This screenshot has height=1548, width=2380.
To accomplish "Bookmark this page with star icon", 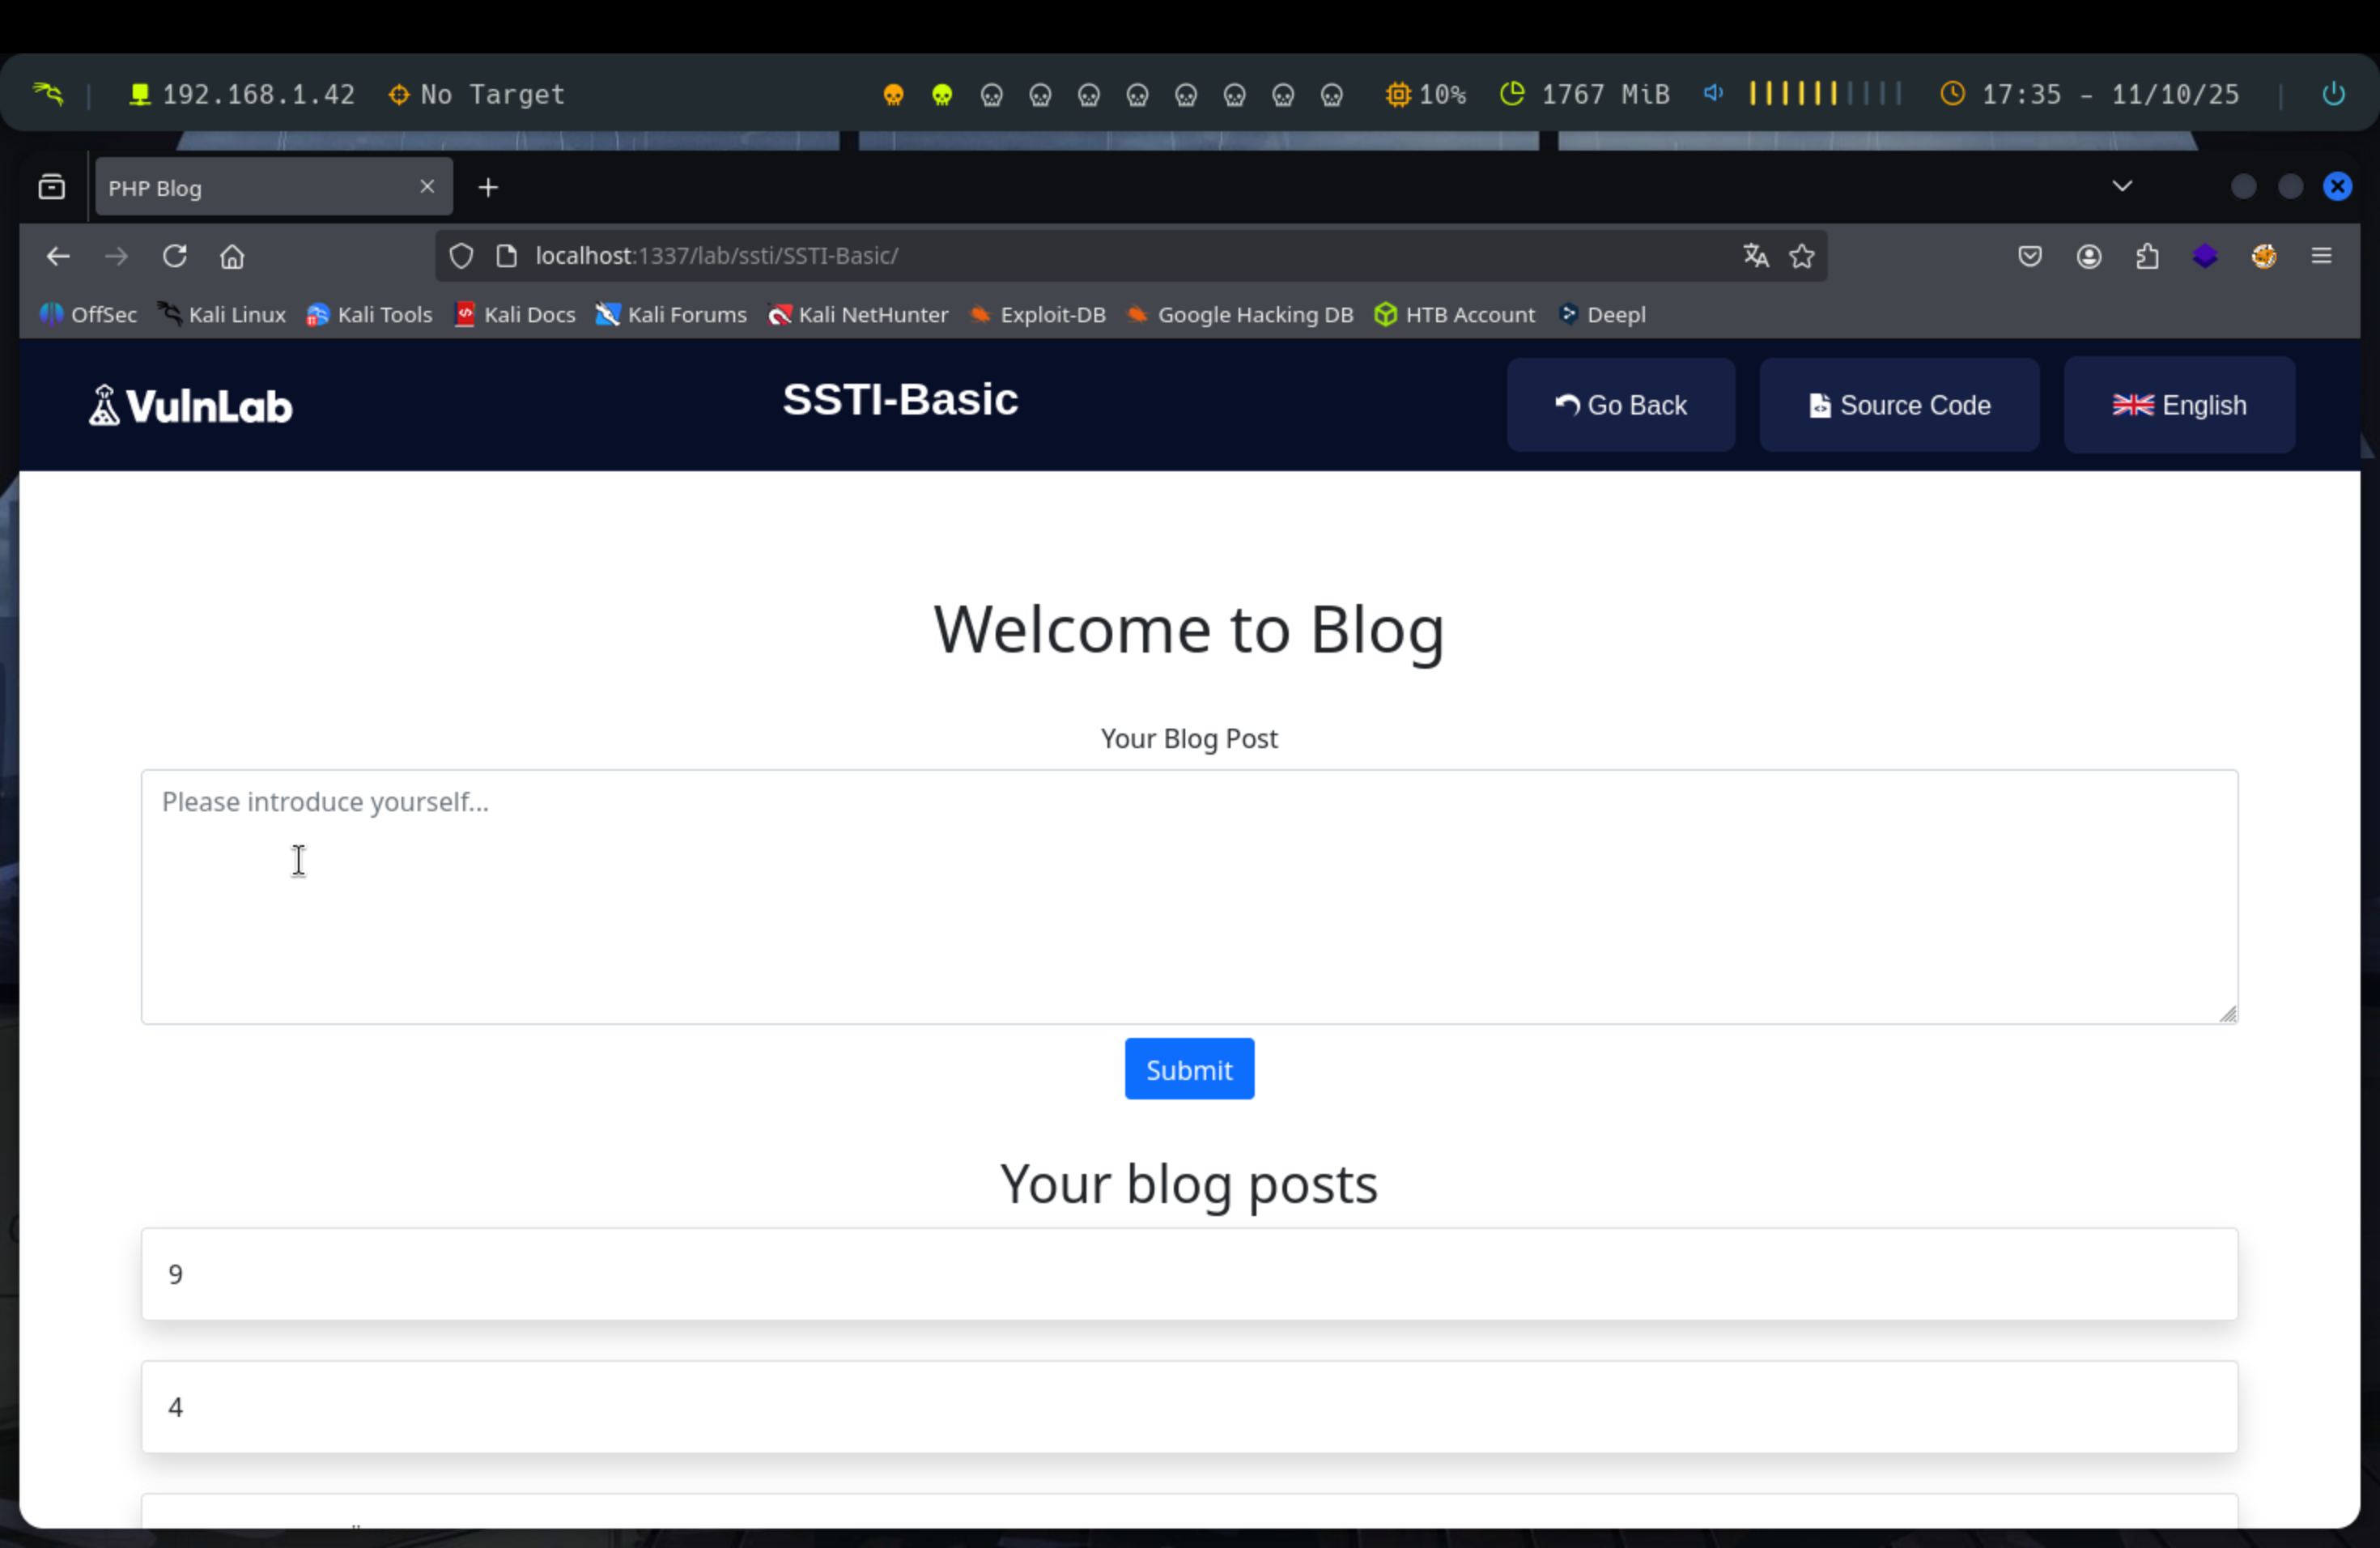I will coord(1802,256).
